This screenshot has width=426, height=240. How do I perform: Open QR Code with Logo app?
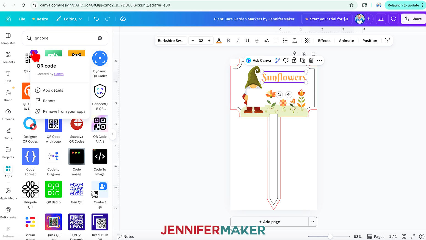click(53, 130)
